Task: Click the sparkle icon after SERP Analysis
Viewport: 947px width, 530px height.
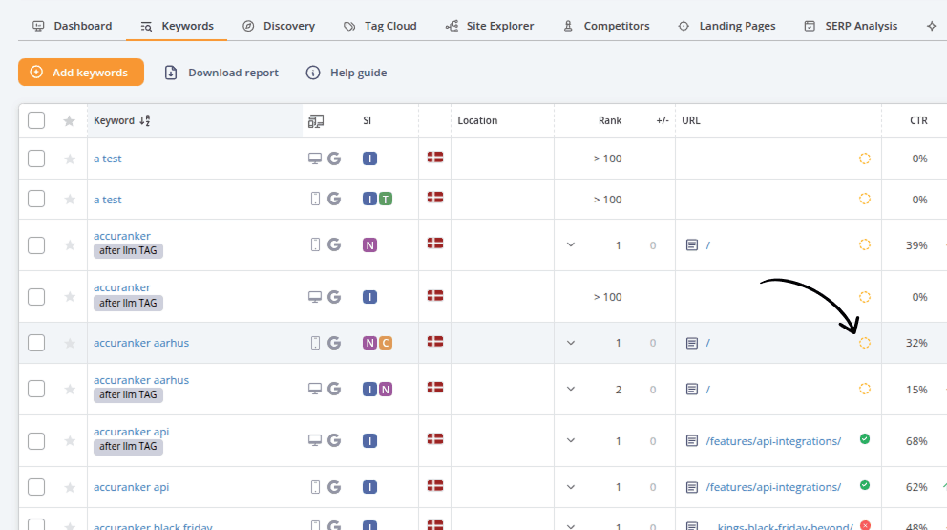Action: [932, 26]
